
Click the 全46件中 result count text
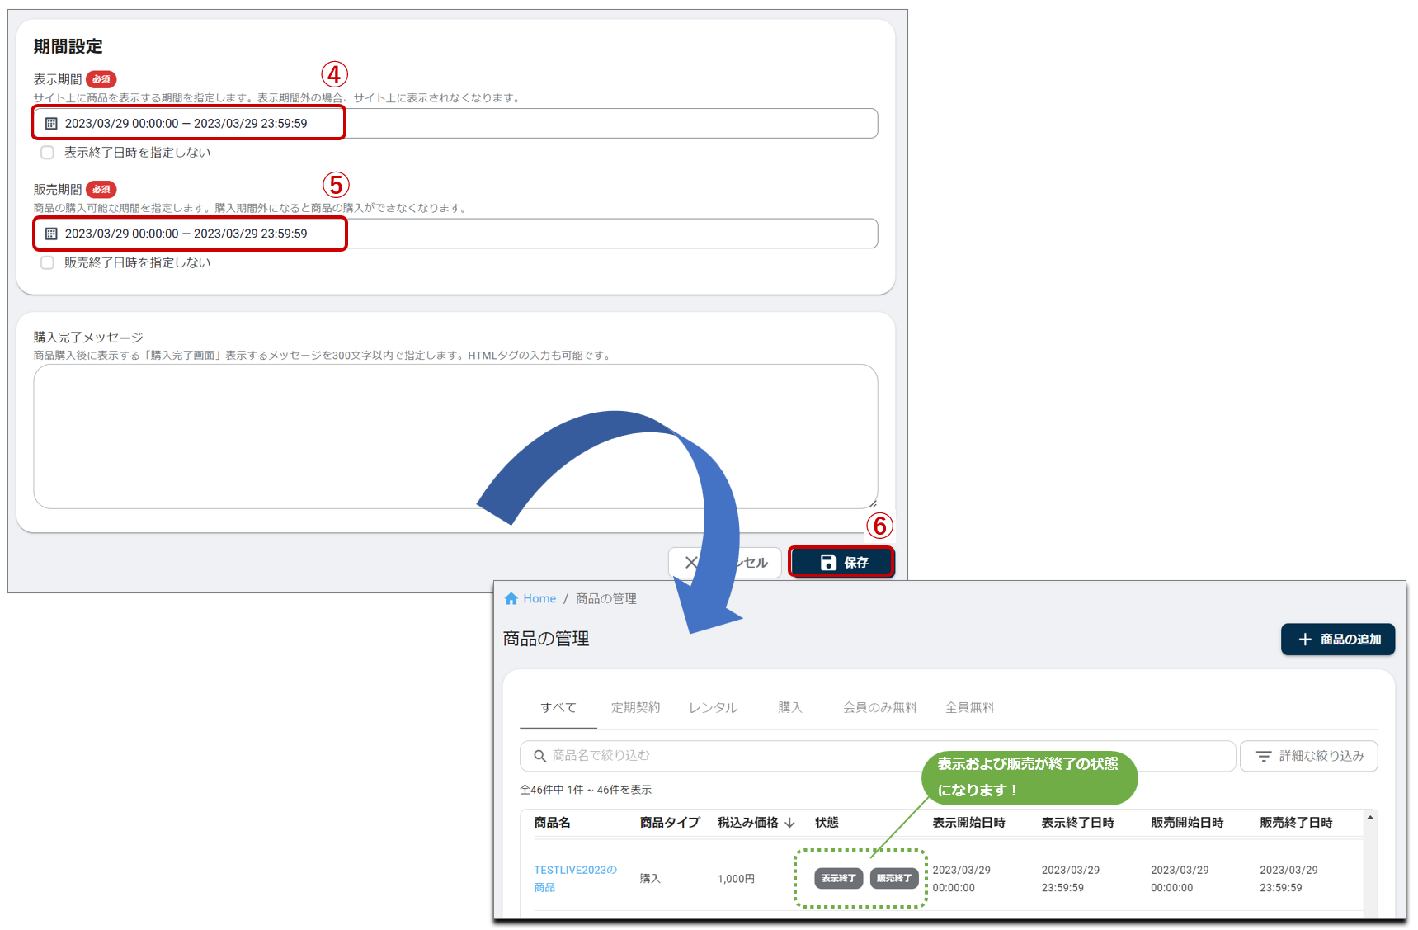(586, 790)
